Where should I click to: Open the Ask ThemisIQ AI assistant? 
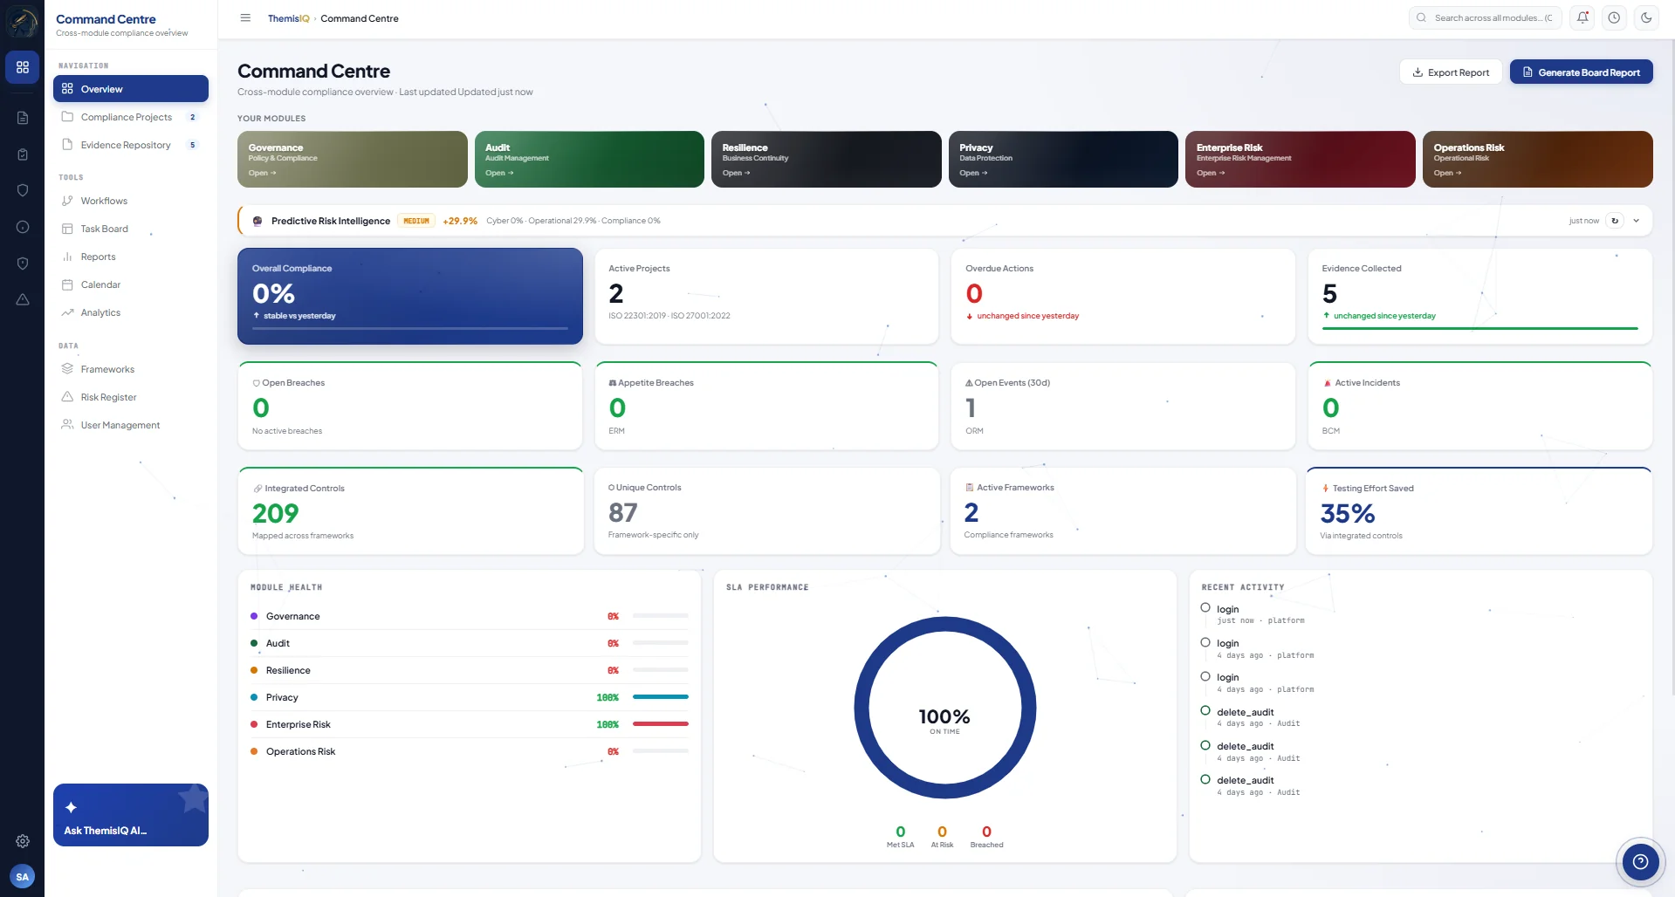click(x=131, y=815)
